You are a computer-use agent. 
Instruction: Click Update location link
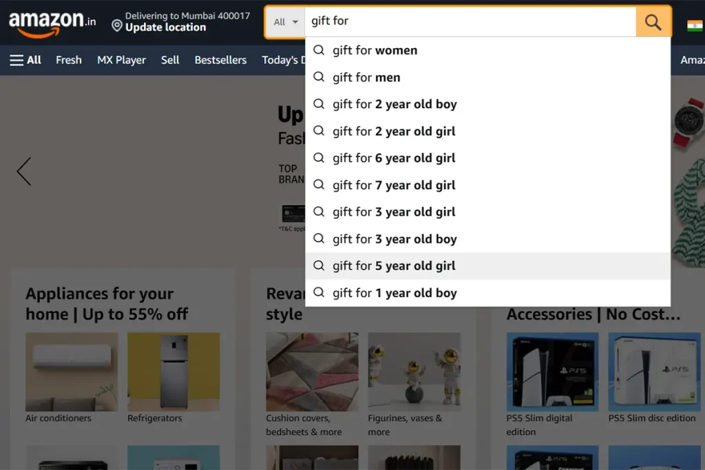point(165,28)
